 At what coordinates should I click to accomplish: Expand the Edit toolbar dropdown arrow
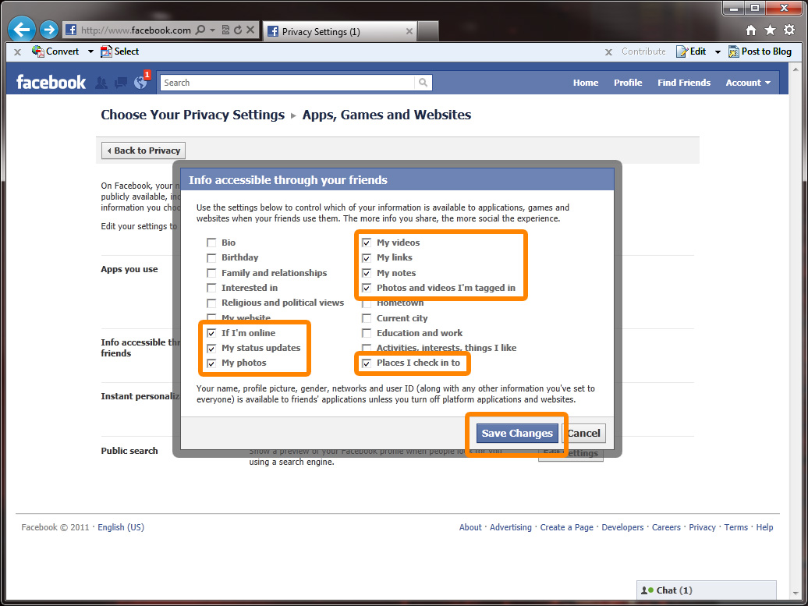tap(718, 51)
